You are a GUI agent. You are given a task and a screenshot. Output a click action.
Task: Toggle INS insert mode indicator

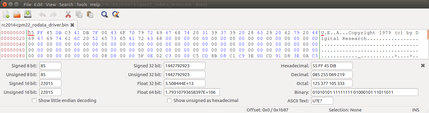415,110
